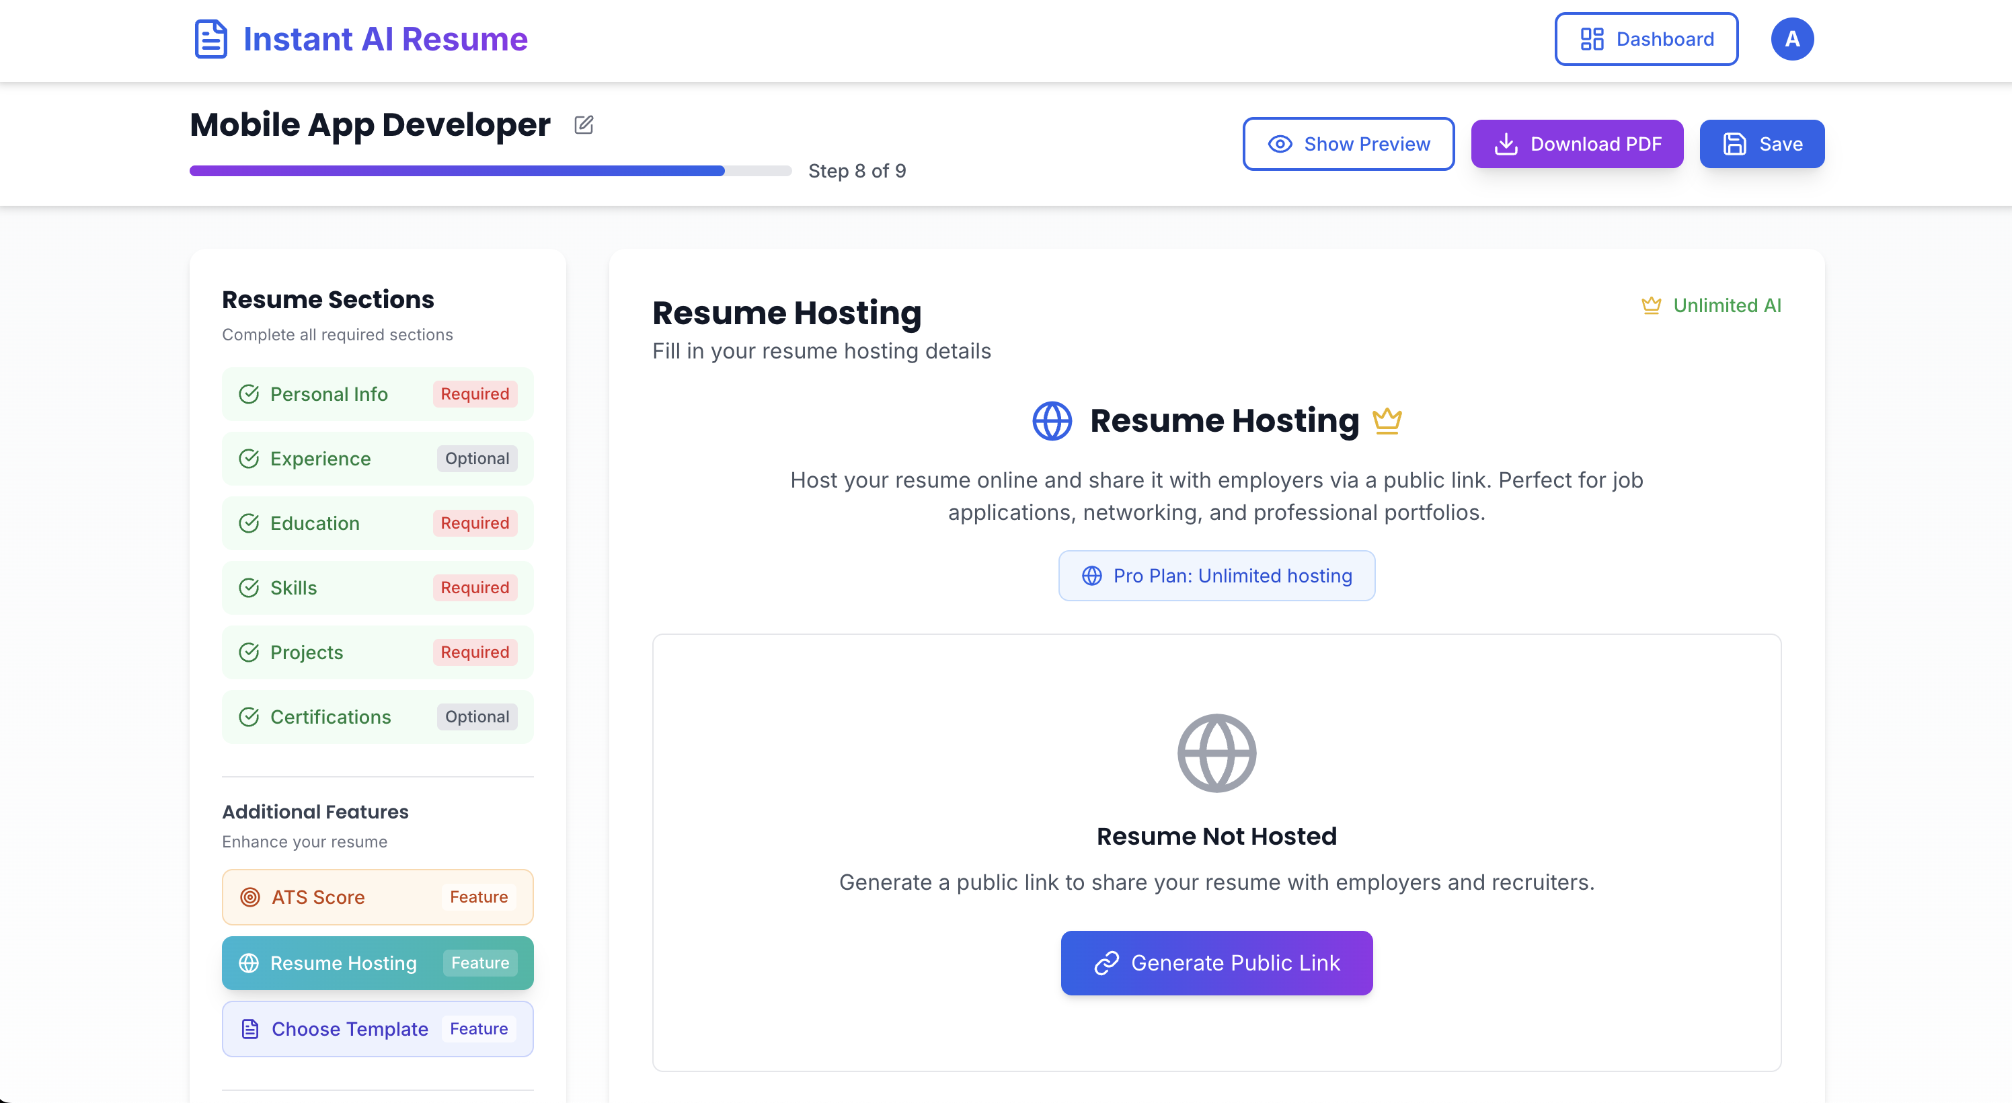Open the profile avatar in the top right
Screen dimensions: 2012x1103
[1793, 38]
